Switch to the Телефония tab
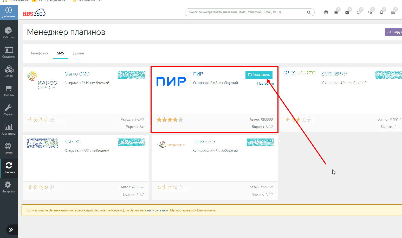Screen dimensions: 402x238 pyautogui.click(x=39, y=53)
